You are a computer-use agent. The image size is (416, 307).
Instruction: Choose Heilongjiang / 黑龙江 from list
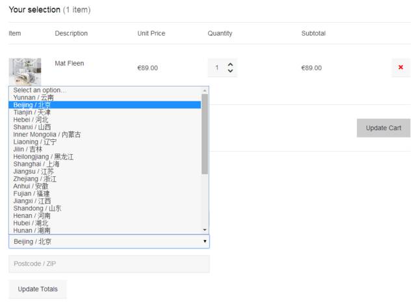click(44, 157)
